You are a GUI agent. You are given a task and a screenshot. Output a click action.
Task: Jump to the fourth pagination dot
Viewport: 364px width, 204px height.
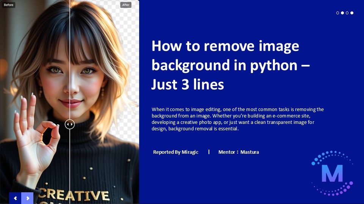pos(352,13)
